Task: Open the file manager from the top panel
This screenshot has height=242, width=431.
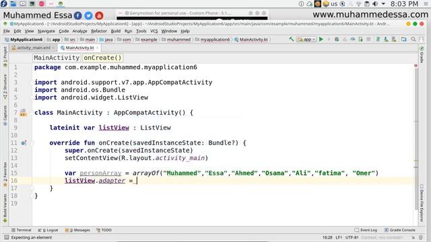Action: point(13,4)
